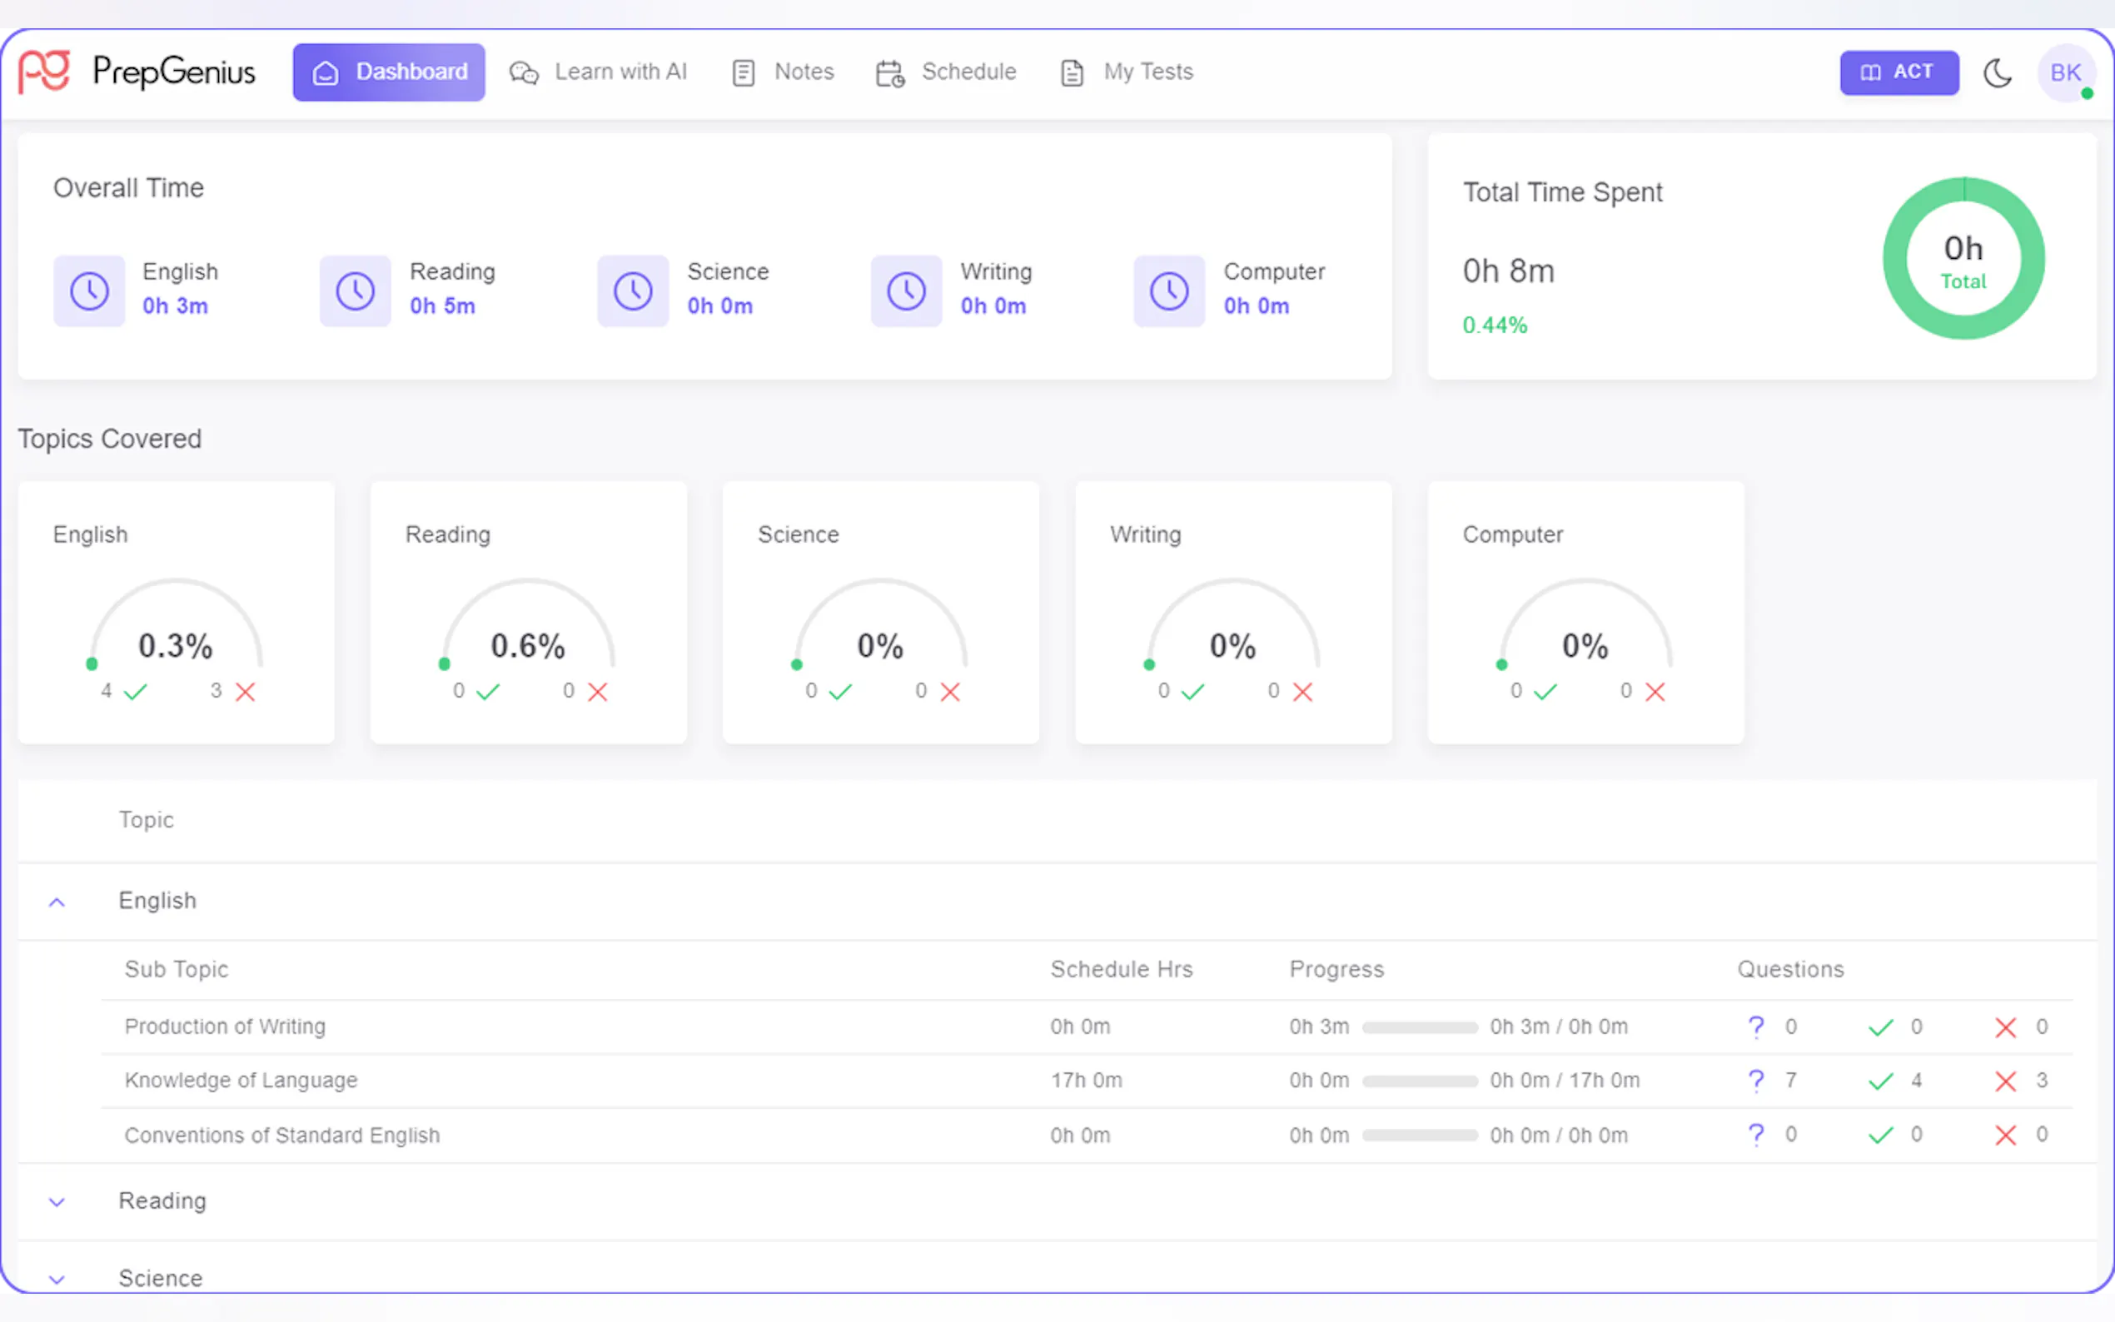
Task: Expand the Reading topic row
Action: [x=57, y=1202]
